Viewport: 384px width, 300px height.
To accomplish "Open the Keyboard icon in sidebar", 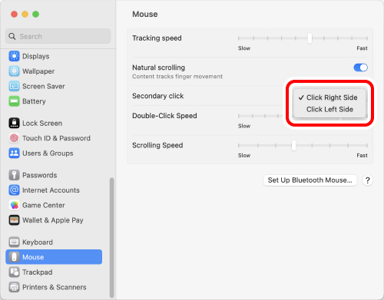I will (x=14, y=242).
